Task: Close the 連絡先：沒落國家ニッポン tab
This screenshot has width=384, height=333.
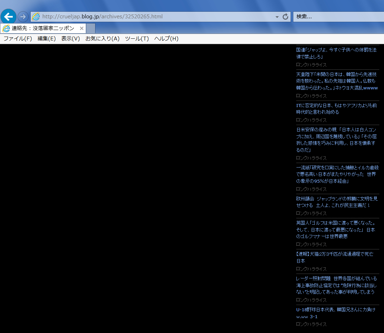Action: (82, 28)
